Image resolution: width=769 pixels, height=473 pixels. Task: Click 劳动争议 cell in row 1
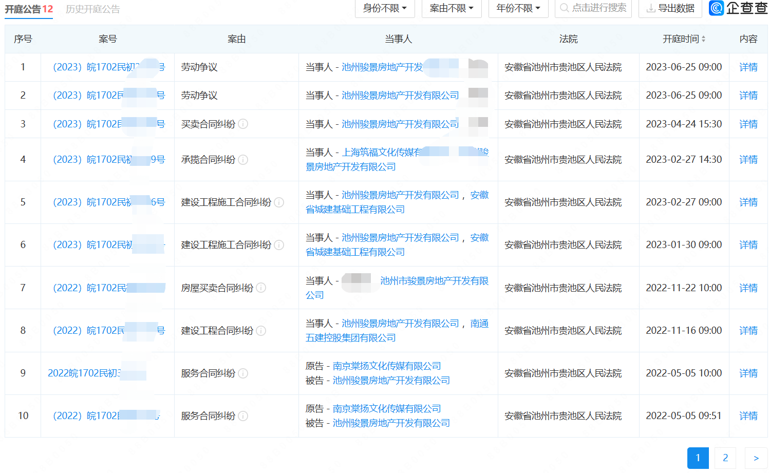pos(199,67)
